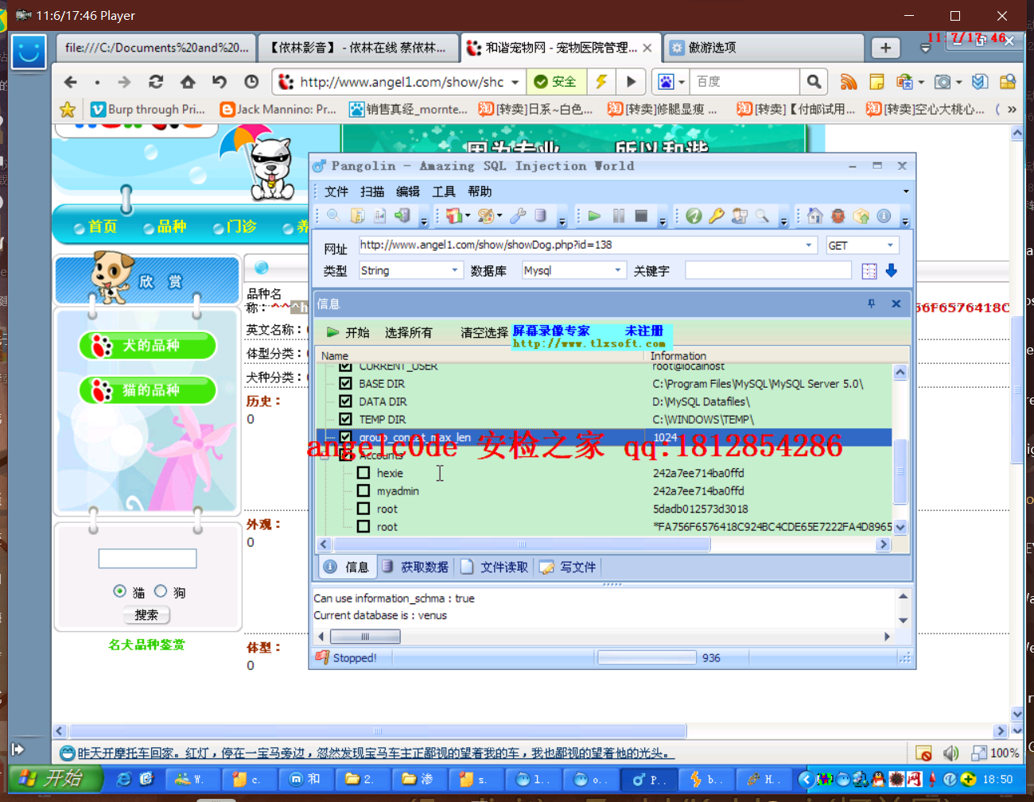Check the myadmin account checkbox
The image size is (1034, 802).
[363, 490]
